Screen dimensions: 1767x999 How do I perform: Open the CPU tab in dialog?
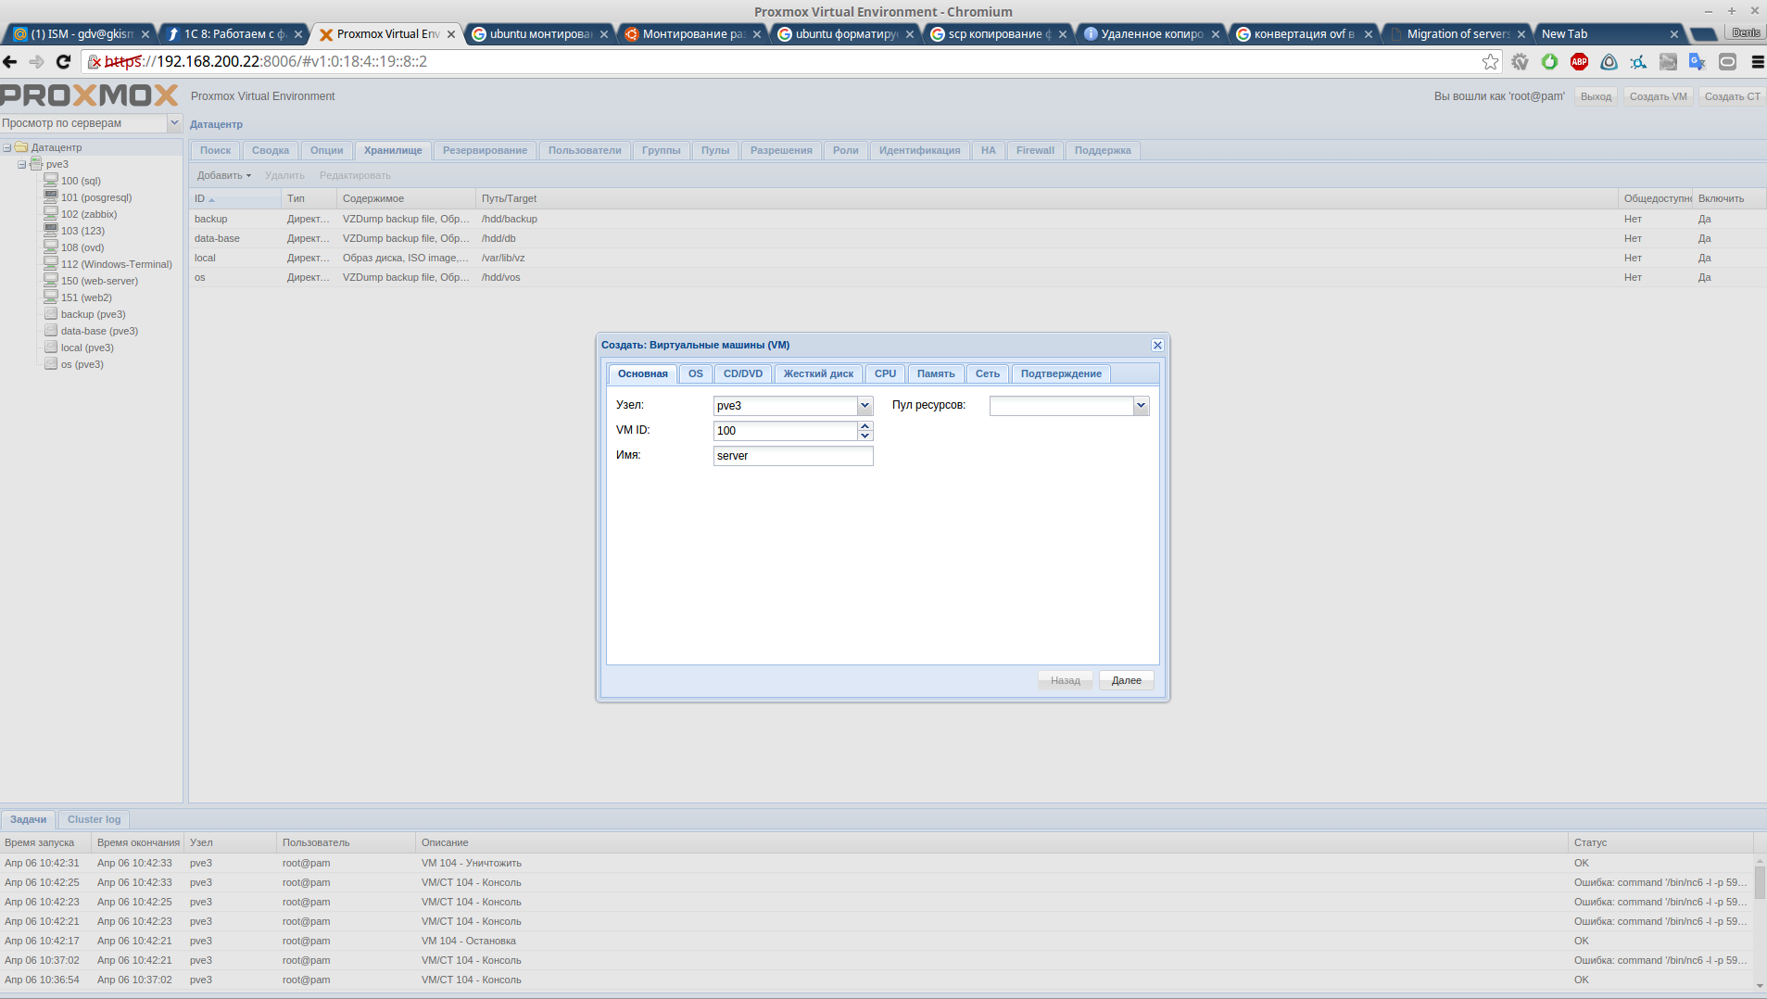(885, 373)
